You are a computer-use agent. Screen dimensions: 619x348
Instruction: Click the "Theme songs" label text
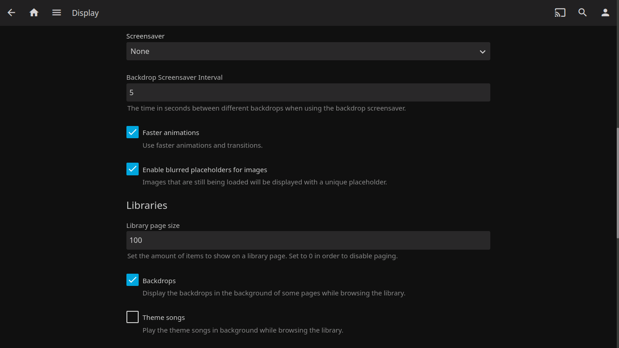(x=164, y=318)
